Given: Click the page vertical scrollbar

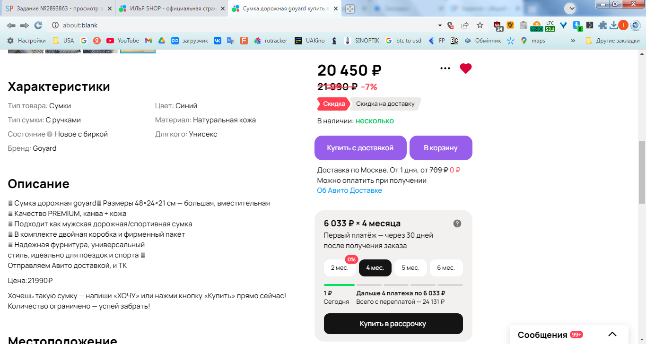Looking at the screenshot, I should (642, 172).
